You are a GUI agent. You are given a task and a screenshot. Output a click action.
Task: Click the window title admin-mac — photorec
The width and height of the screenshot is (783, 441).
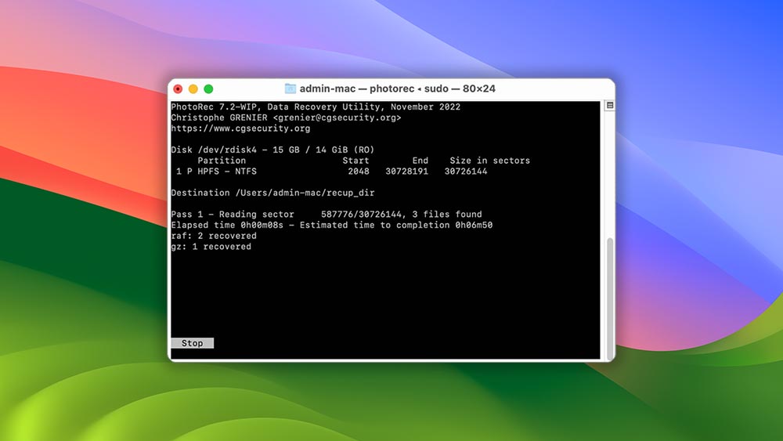398,89
